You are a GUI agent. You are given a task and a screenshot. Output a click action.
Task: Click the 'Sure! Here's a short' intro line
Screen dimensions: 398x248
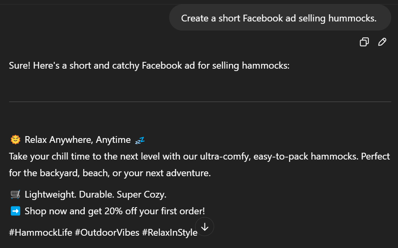[x=149, y=65]
